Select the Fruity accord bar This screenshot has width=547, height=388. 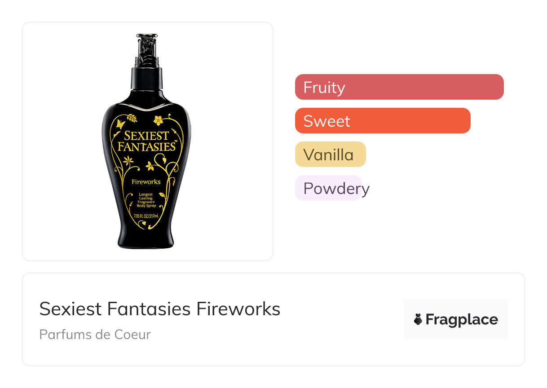[399, 87]
